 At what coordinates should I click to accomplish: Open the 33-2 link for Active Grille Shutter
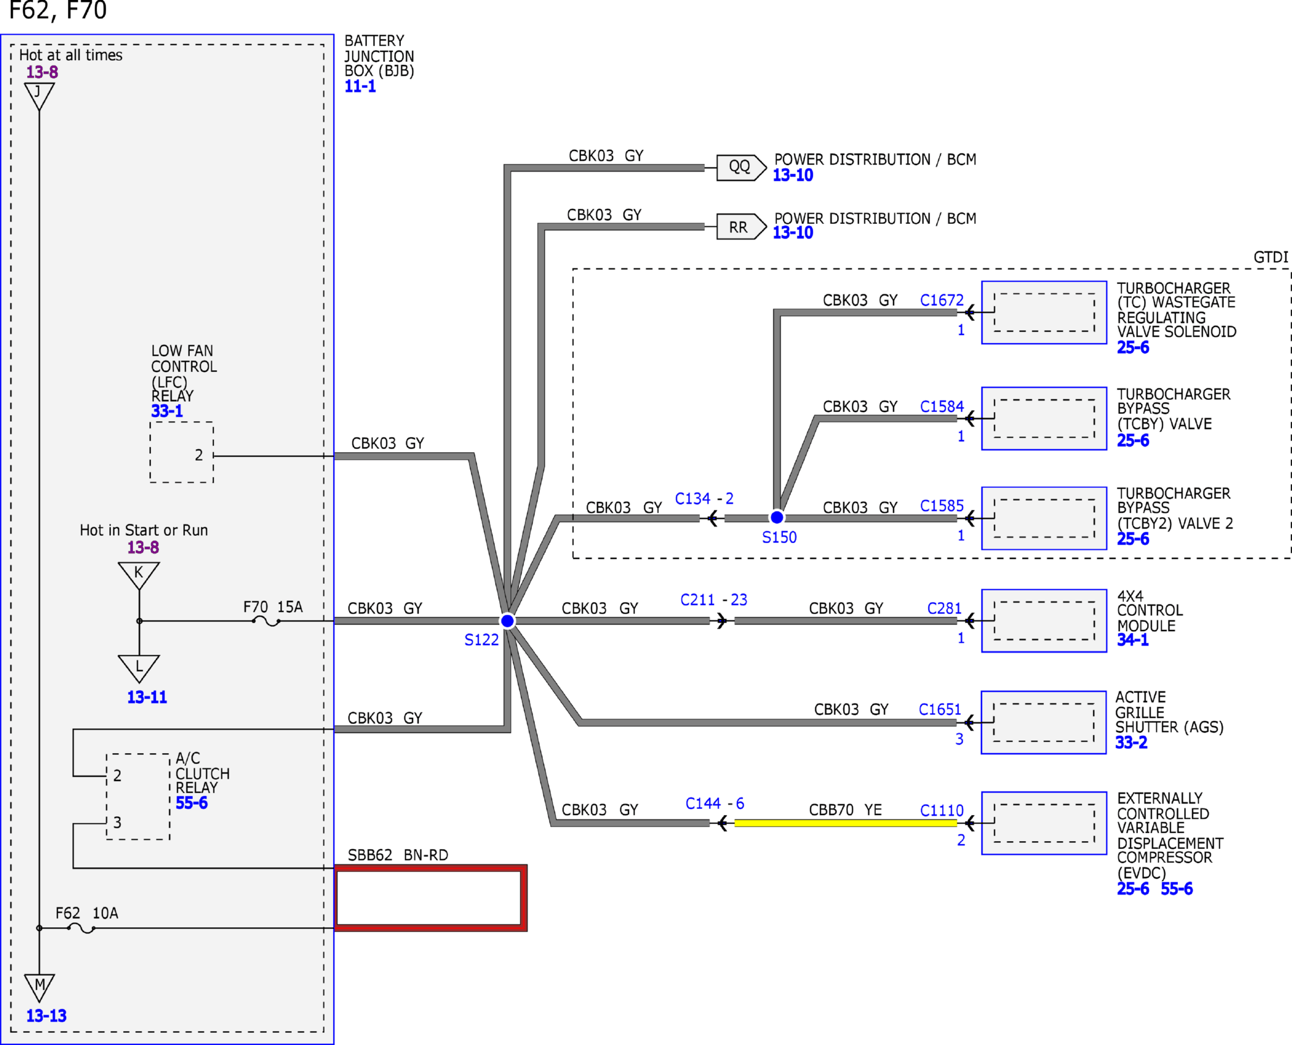click(x=1131, y=742)
